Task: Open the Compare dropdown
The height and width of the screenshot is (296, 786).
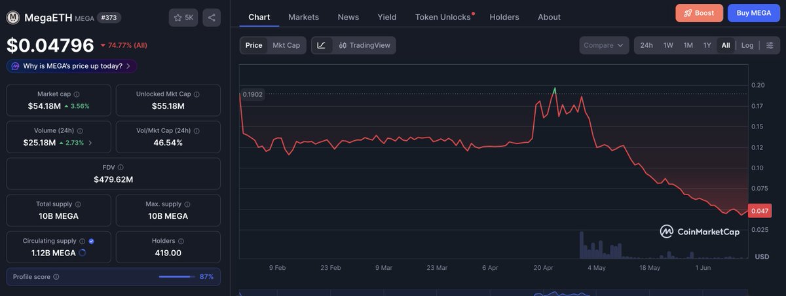Action: coord(604,45)
